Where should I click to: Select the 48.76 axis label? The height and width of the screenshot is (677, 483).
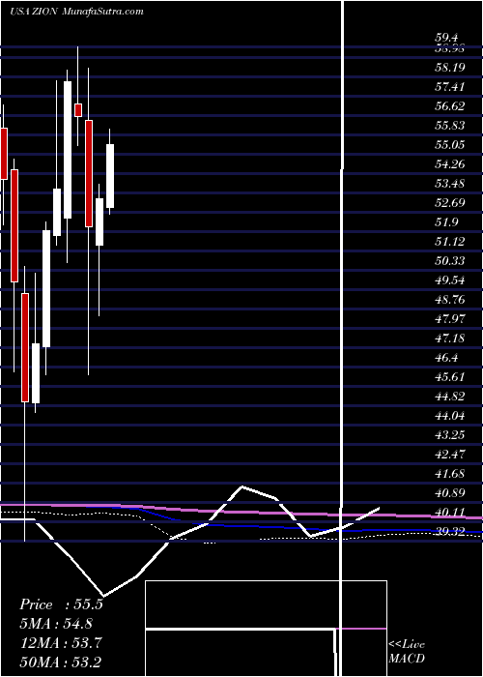(450, 300)
